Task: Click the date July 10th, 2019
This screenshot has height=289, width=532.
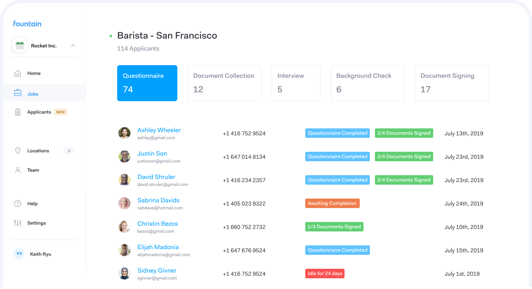Action: (x=464, y=227)
